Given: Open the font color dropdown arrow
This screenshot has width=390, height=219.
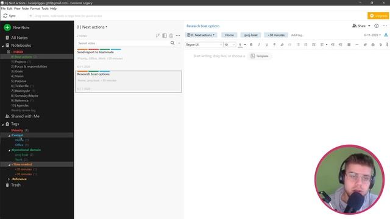Looking at the screenshot, I should tap(245, 44).
